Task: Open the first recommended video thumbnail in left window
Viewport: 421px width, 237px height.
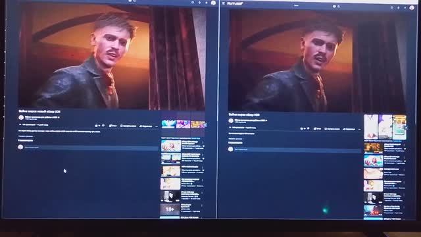Action: 171,146
